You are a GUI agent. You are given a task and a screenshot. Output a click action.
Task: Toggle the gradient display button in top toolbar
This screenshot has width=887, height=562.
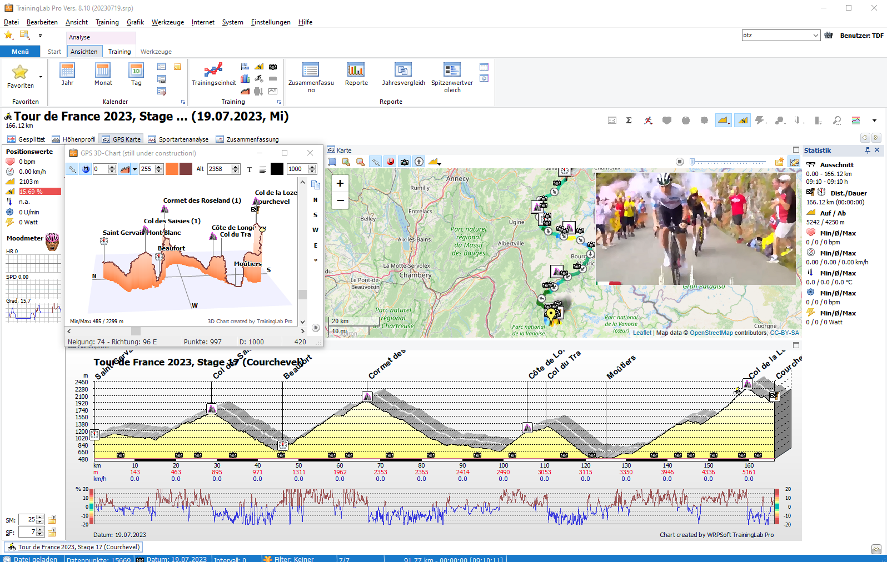tap(743, 121)
